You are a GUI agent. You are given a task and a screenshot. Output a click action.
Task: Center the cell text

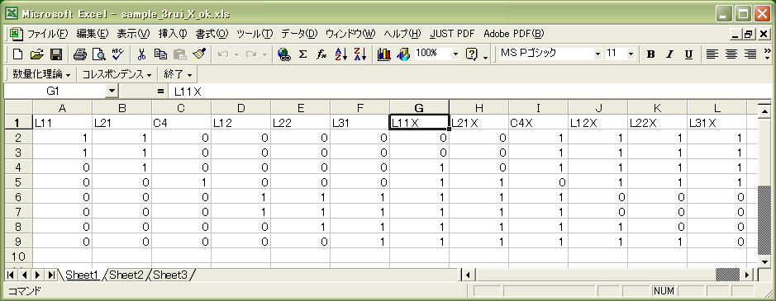point(731,54)
